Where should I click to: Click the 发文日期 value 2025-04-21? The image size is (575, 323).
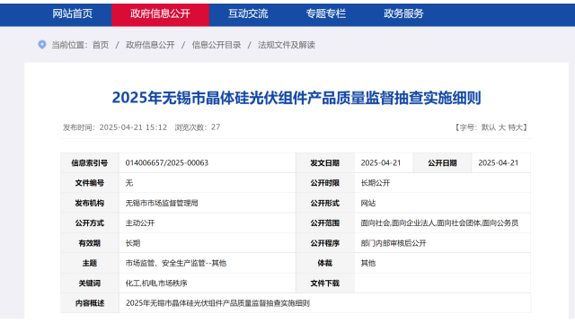381,163
